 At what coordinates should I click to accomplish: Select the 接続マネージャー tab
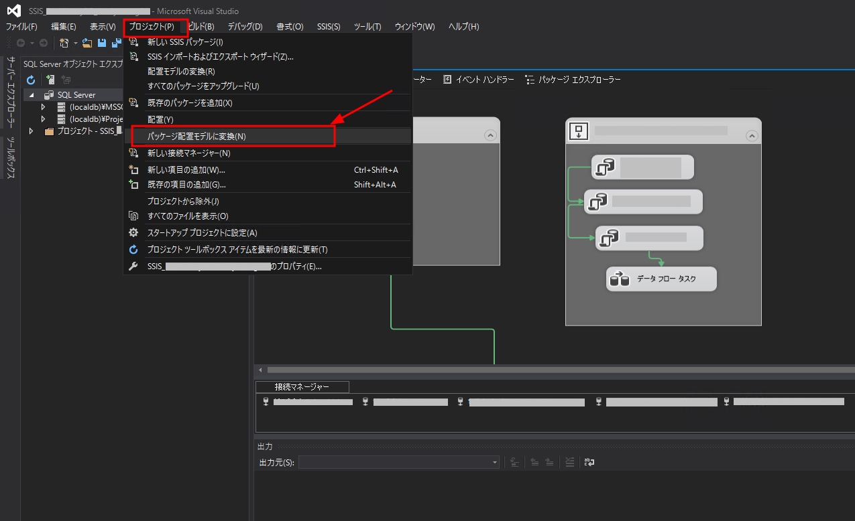[302, 387]
